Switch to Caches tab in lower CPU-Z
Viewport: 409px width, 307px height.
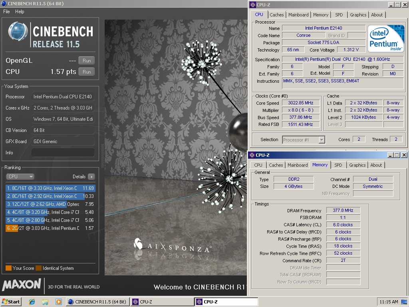[x=276, y=165]
